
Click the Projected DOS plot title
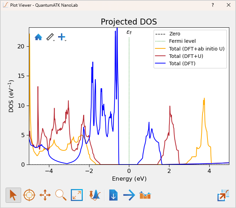[129, 22]
